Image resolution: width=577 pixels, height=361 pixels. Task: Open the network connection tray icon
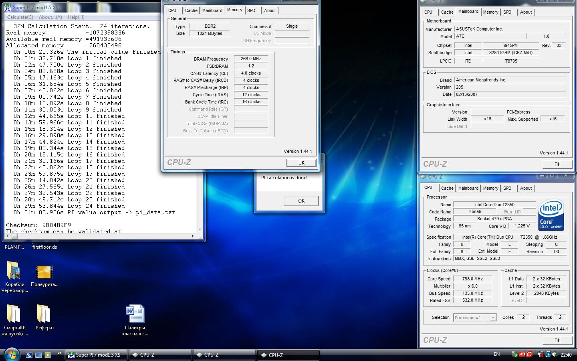547,355
